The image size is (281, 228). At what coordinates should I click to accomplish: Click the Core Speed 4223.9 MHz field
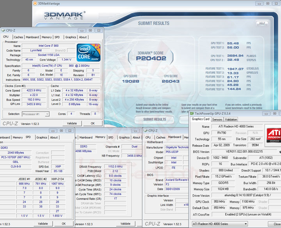[x=34, y=90]
